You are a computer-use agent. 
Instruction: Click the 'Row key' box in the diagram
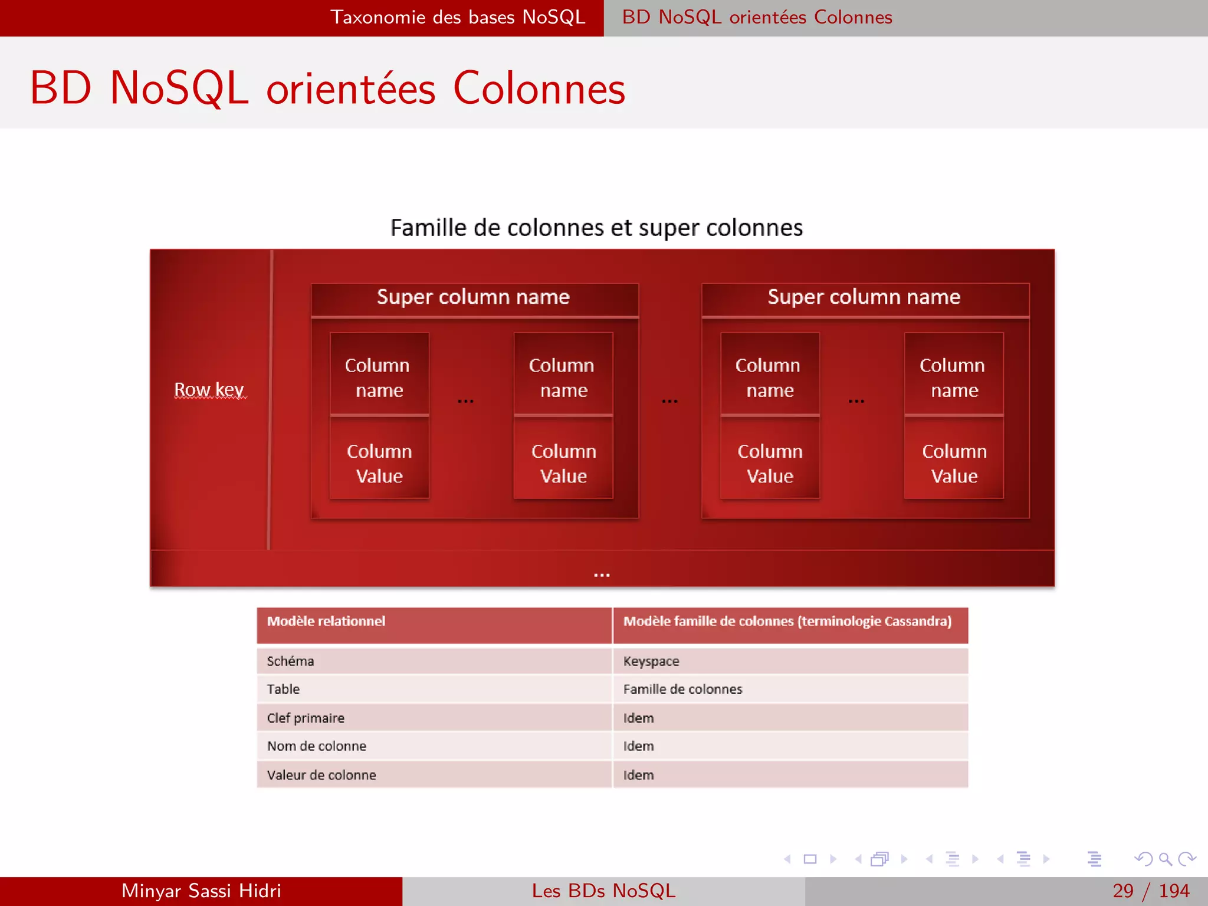click(x=209, y=390)
